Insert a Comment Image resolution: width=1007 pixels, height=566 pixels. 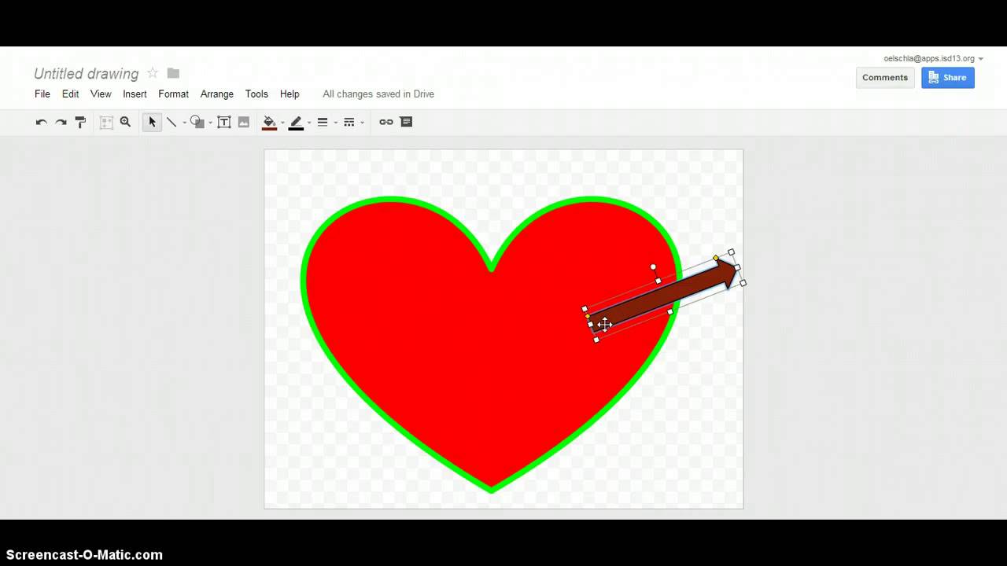pos(406,122)
